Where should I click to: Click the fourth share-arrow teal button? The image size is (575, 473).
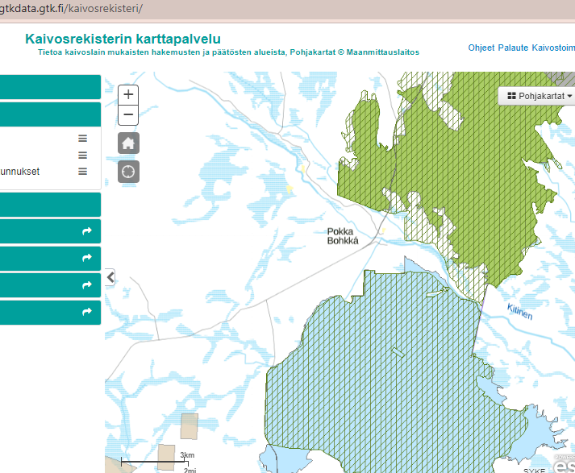pyautogui.click(x=50, y=313)
